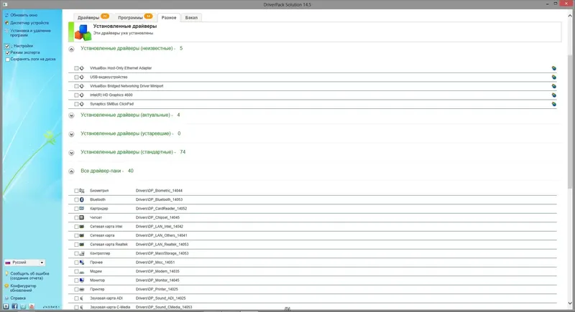Disable Режим эксперта checkbox
The image size is (575, 312).
click(7, 52)
